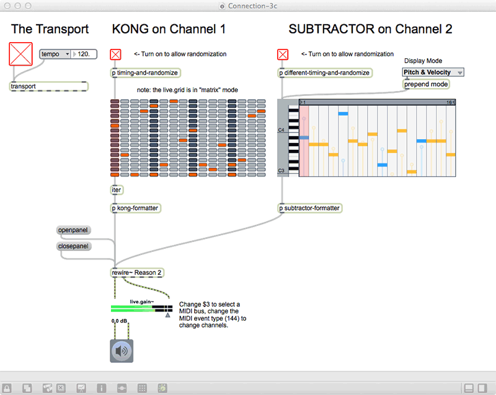
Task: Select the 'p subtractor-formatter' object
Action: tap(310, 208)
